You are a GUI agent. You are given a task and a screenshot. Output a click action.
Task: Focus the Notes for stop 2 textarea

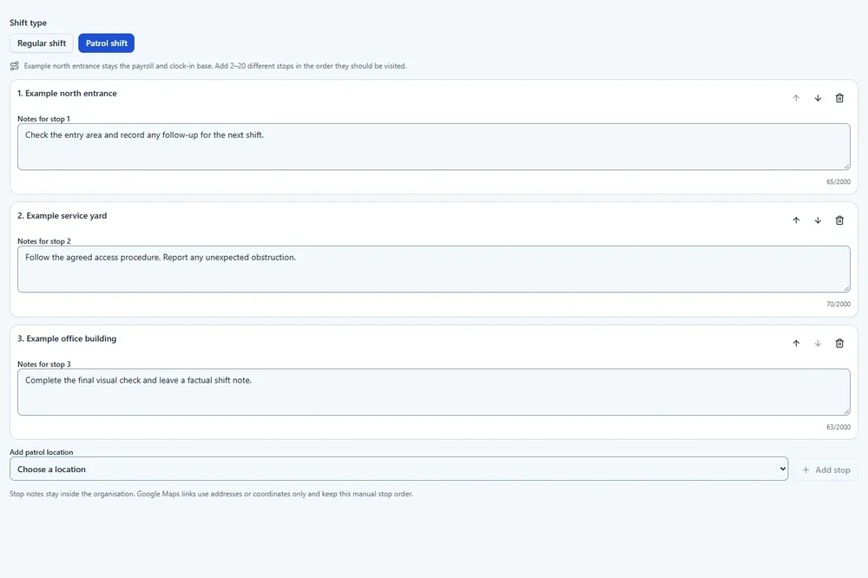(433, 269)
